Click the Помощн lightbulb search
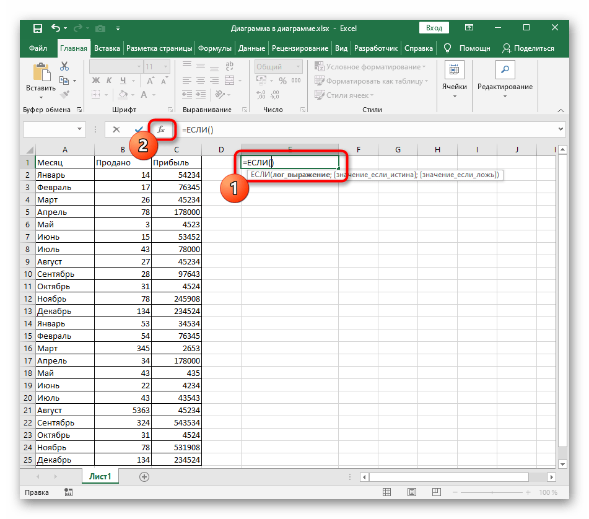Screen dimensions: 589x519 coord(467,48)
